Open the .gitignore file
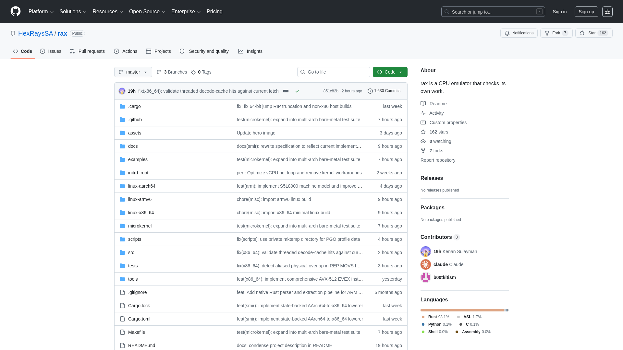Screen dimensions: 623x350 coord(137,292)
